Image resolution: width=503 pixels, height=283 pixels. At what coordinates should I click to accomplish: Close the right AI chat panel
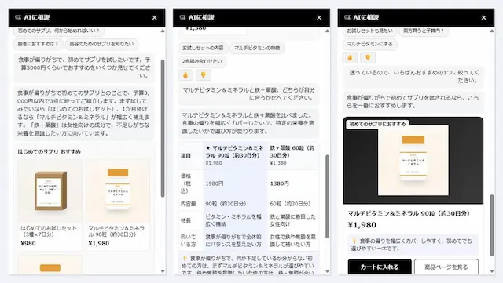[483, 17]
